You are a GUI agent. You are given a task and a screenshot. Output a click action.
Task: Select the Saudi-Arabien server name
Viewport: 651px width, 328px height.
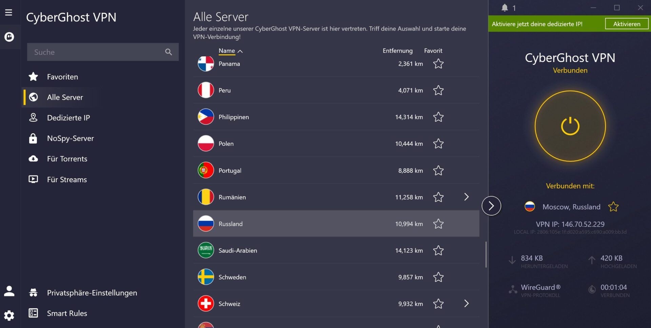(x=238, y=250)
